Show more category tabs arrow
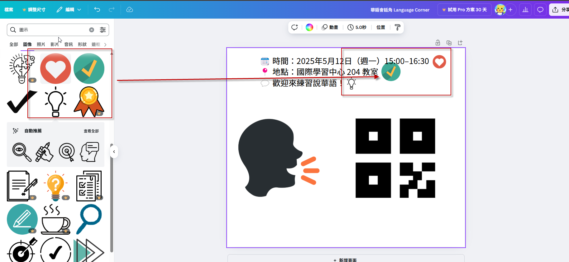 [x=105, y=44]
